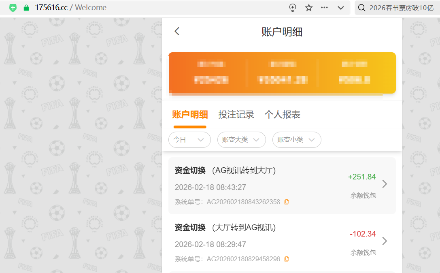Switch to the 个人报表 tab
The image size is (440, 273).
pos(282,115)
